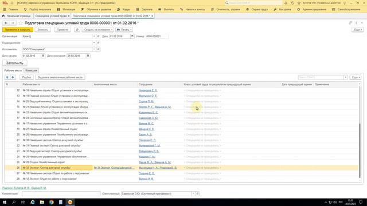Add document to favorites with star beside title

pos(21,23)
